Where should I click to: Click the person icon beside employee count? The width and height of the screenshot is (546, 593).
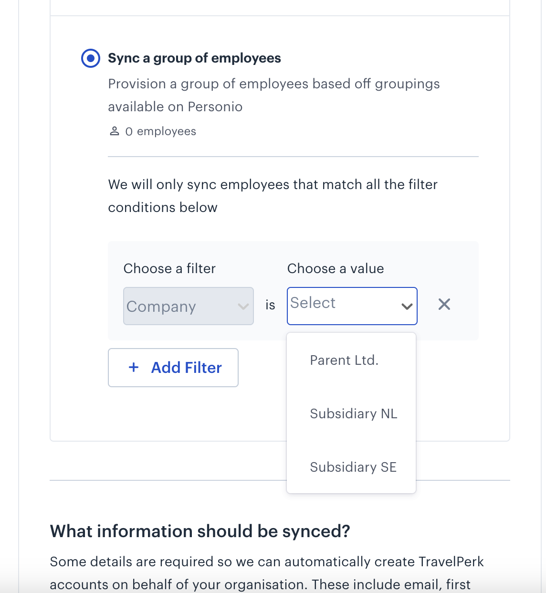tap(115, 131)
